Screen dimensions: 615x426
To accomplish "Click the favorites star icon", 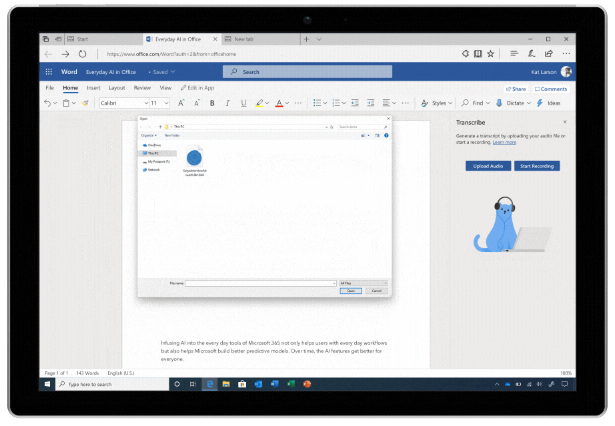I will [491, 54].
